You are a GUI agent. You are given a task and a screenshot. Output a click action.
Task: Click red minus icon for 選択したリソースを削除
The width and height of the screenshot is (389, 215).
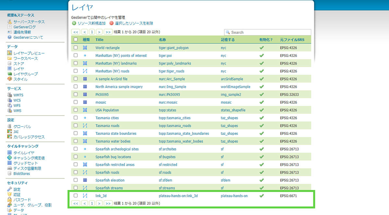point(112,23)
